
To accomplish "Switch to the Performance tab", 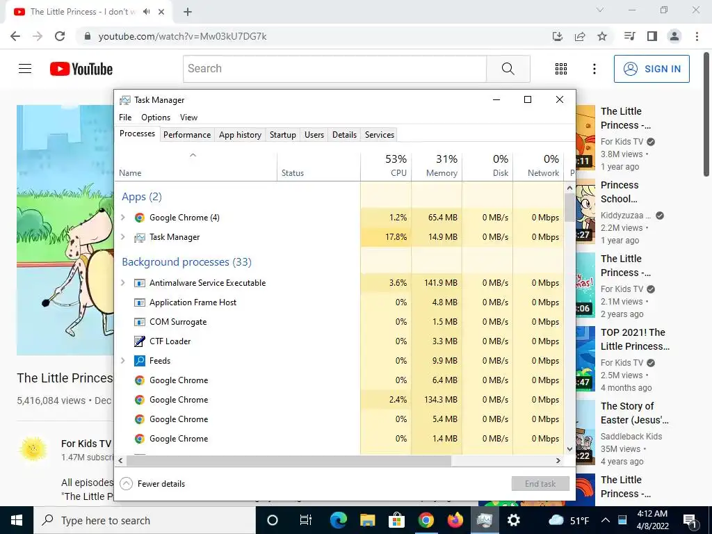I will [187, 135].
